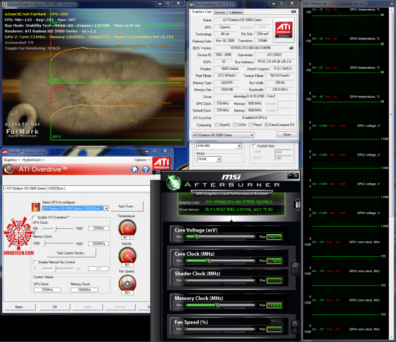Click the Discard button in Catalyst
This screenshot has height=342, width=396.
(120, 307)
